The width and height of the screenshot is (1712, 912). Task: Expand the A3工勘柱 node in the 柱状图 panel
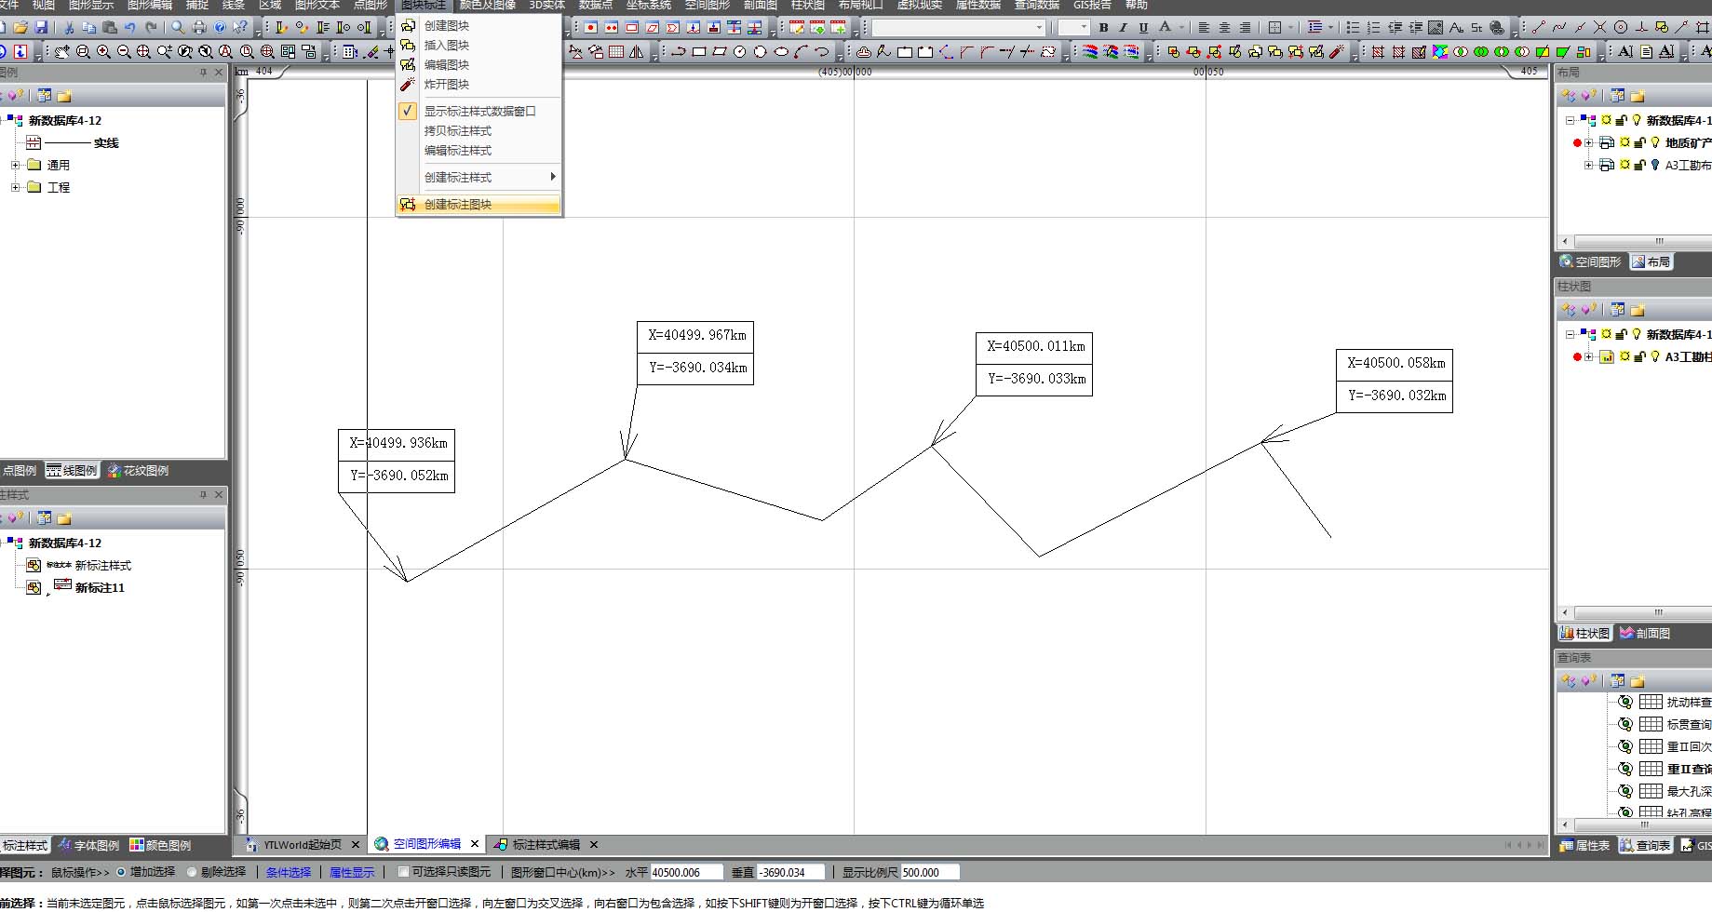1589,356
